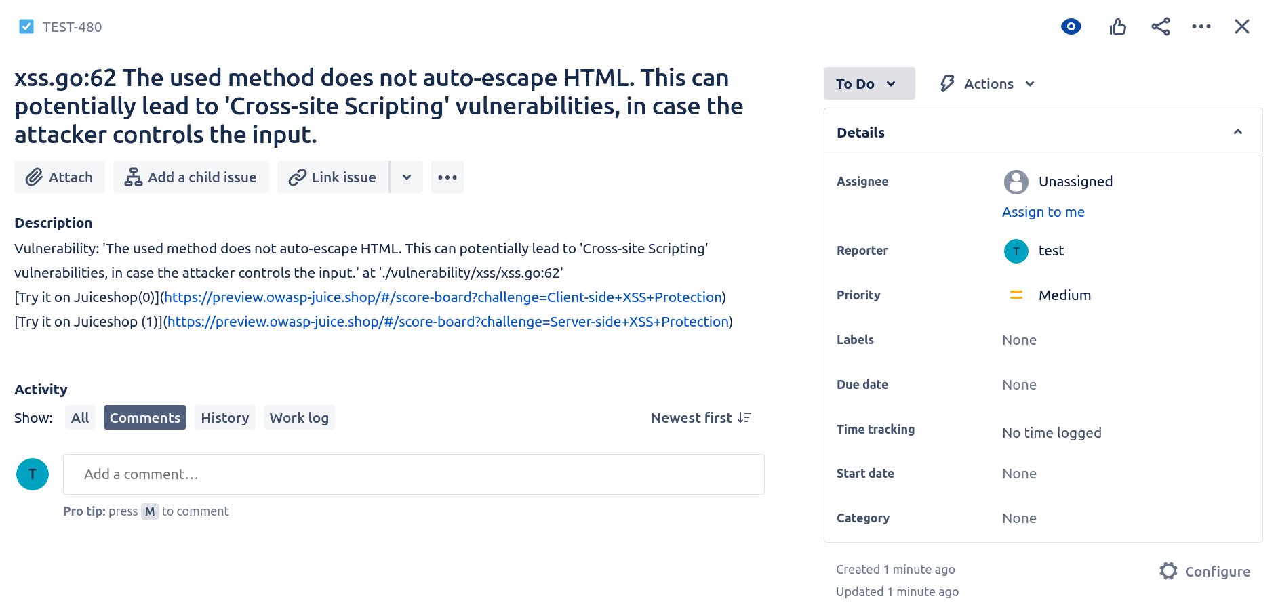Vote for this issue with thumbs up
This screenshot has height=607, width=1276.
click(1117, 27)
